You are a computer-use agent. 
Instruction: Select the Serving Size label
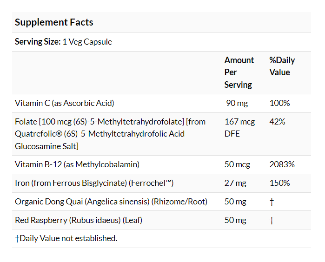(x=38, y=42)
